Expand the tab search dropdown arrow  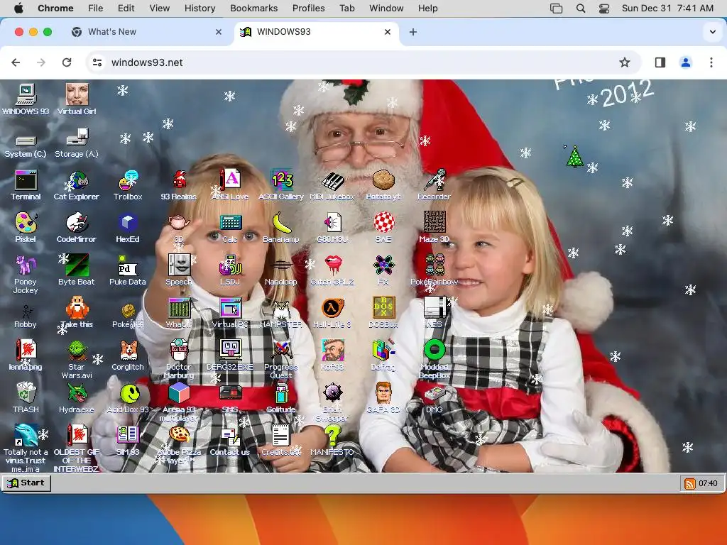[713, 32]
